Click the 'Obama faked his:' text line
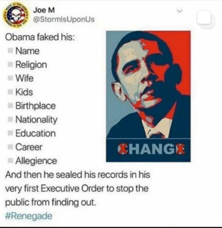The image size is (222, 228). (40, 37)
